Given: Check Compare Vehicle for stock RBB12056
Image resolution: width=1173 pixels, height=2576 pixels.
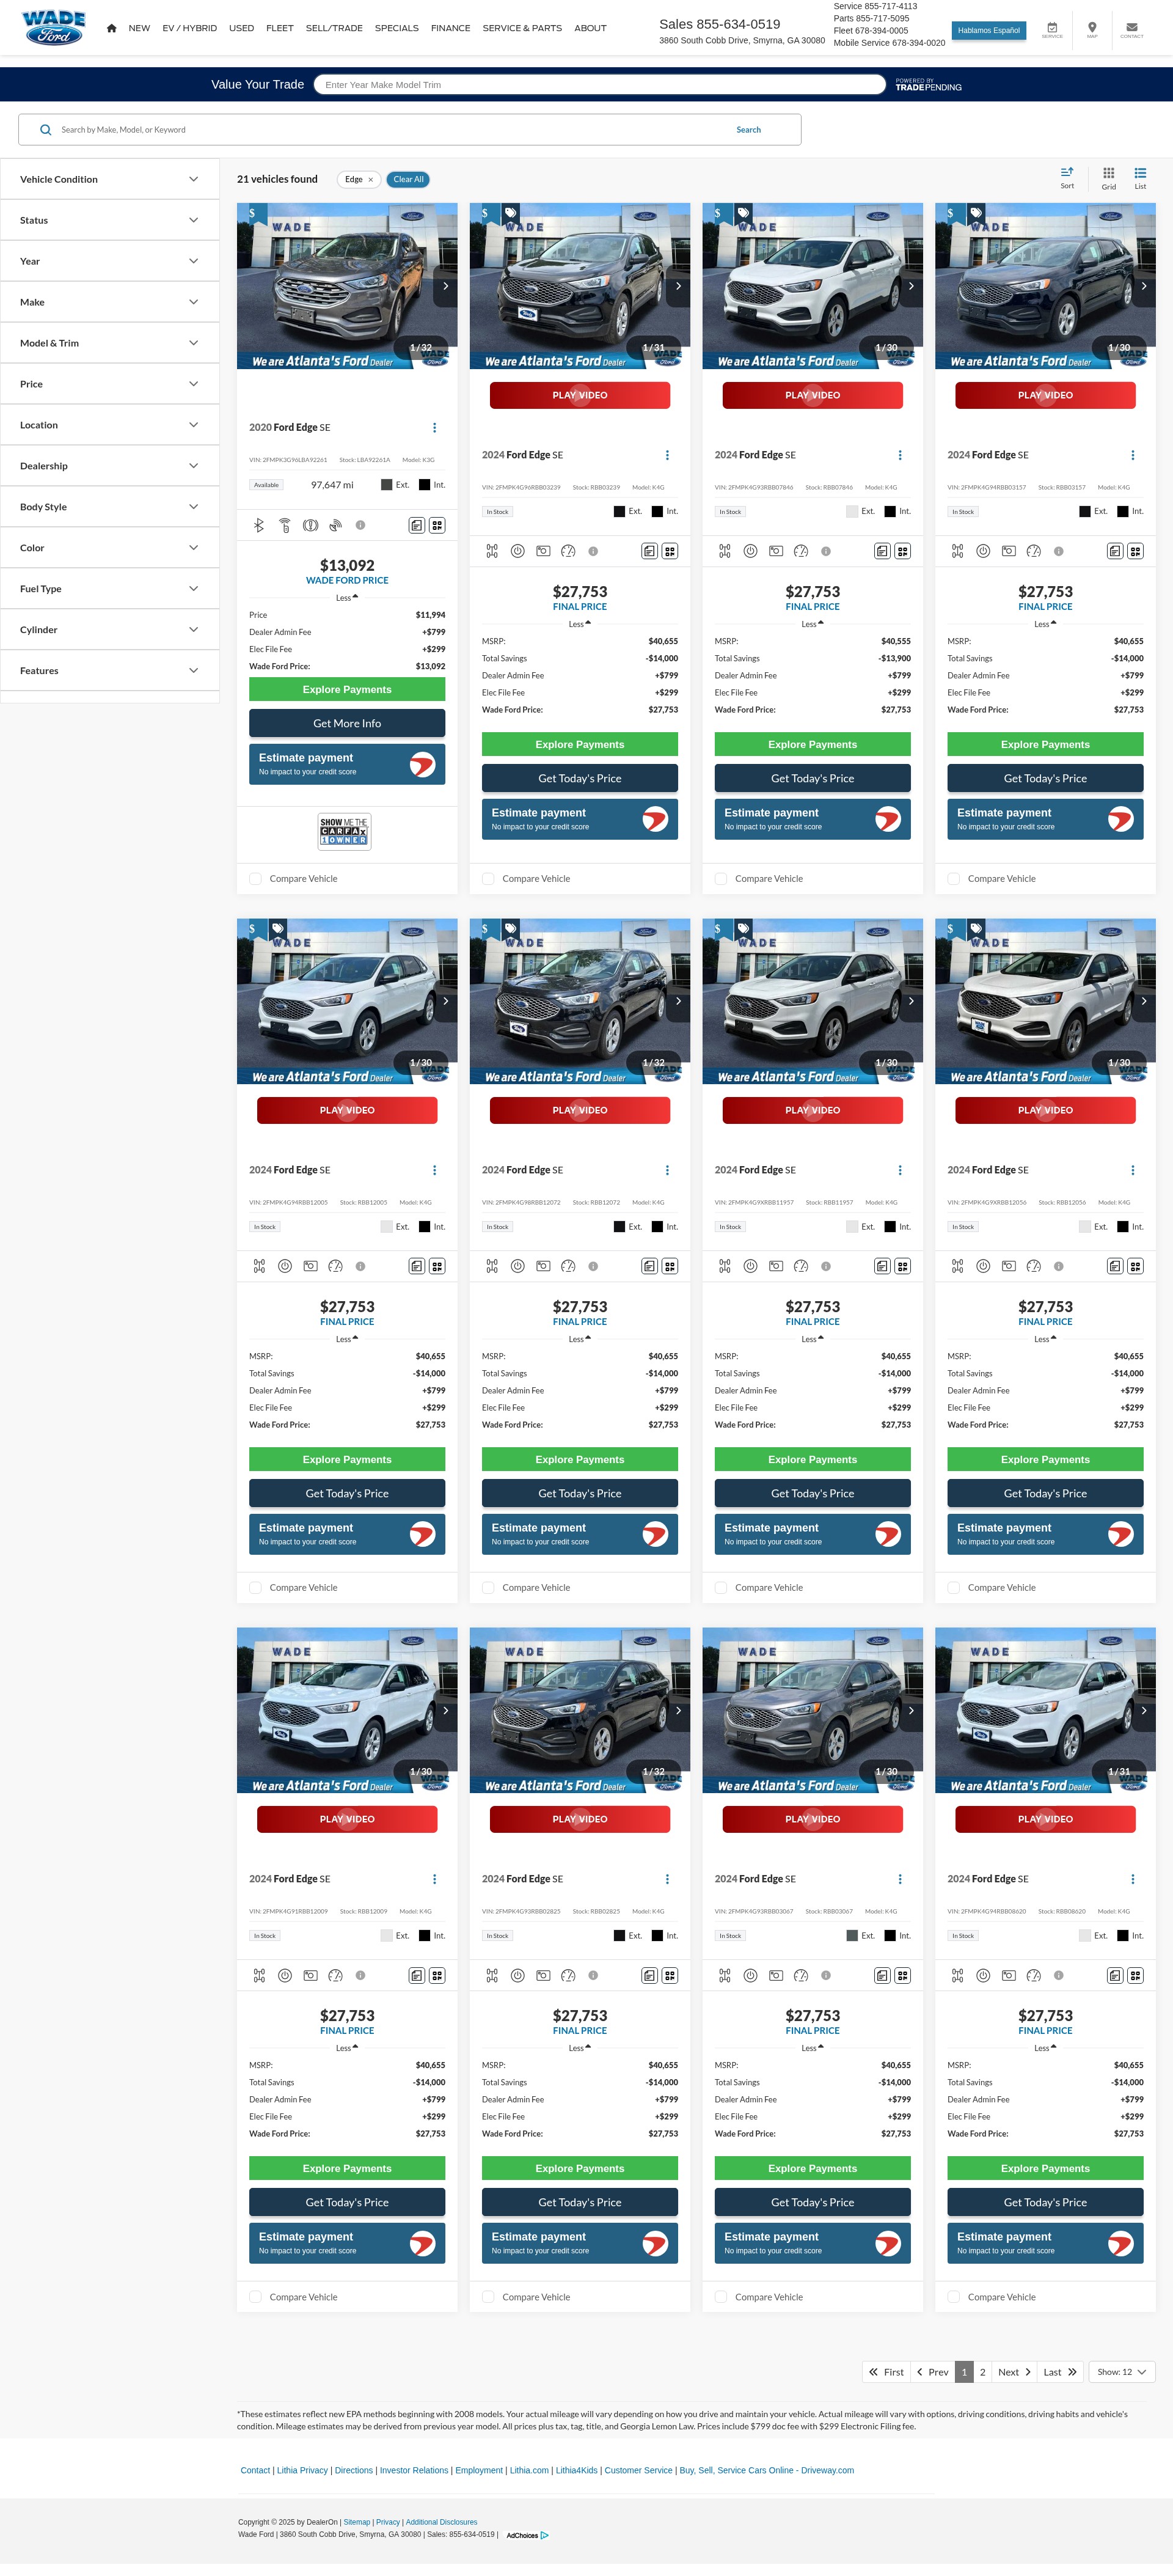Looking at the screenshot, I should tap(954, 1588).
